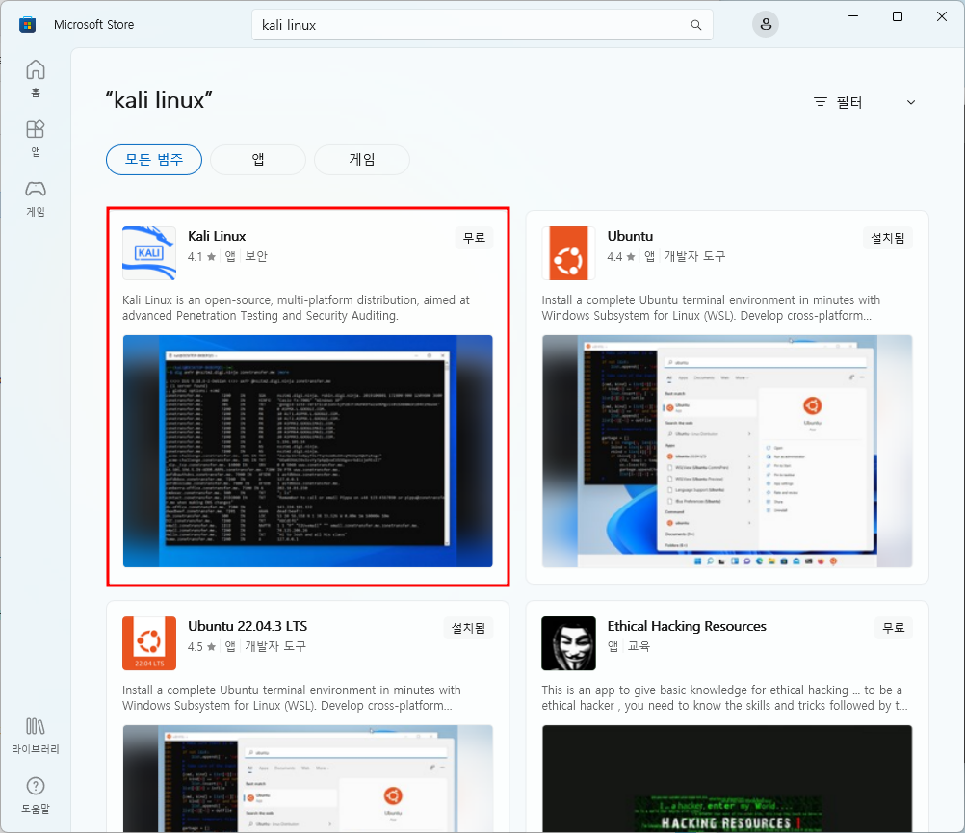
Task: Click the Microsoft Store logo icon
Action: (27, 25)
